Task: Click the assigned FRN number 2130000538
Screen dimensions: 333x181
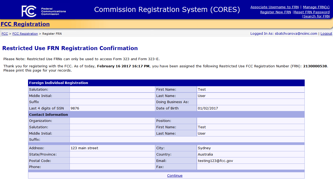Action: click(315, 66)
